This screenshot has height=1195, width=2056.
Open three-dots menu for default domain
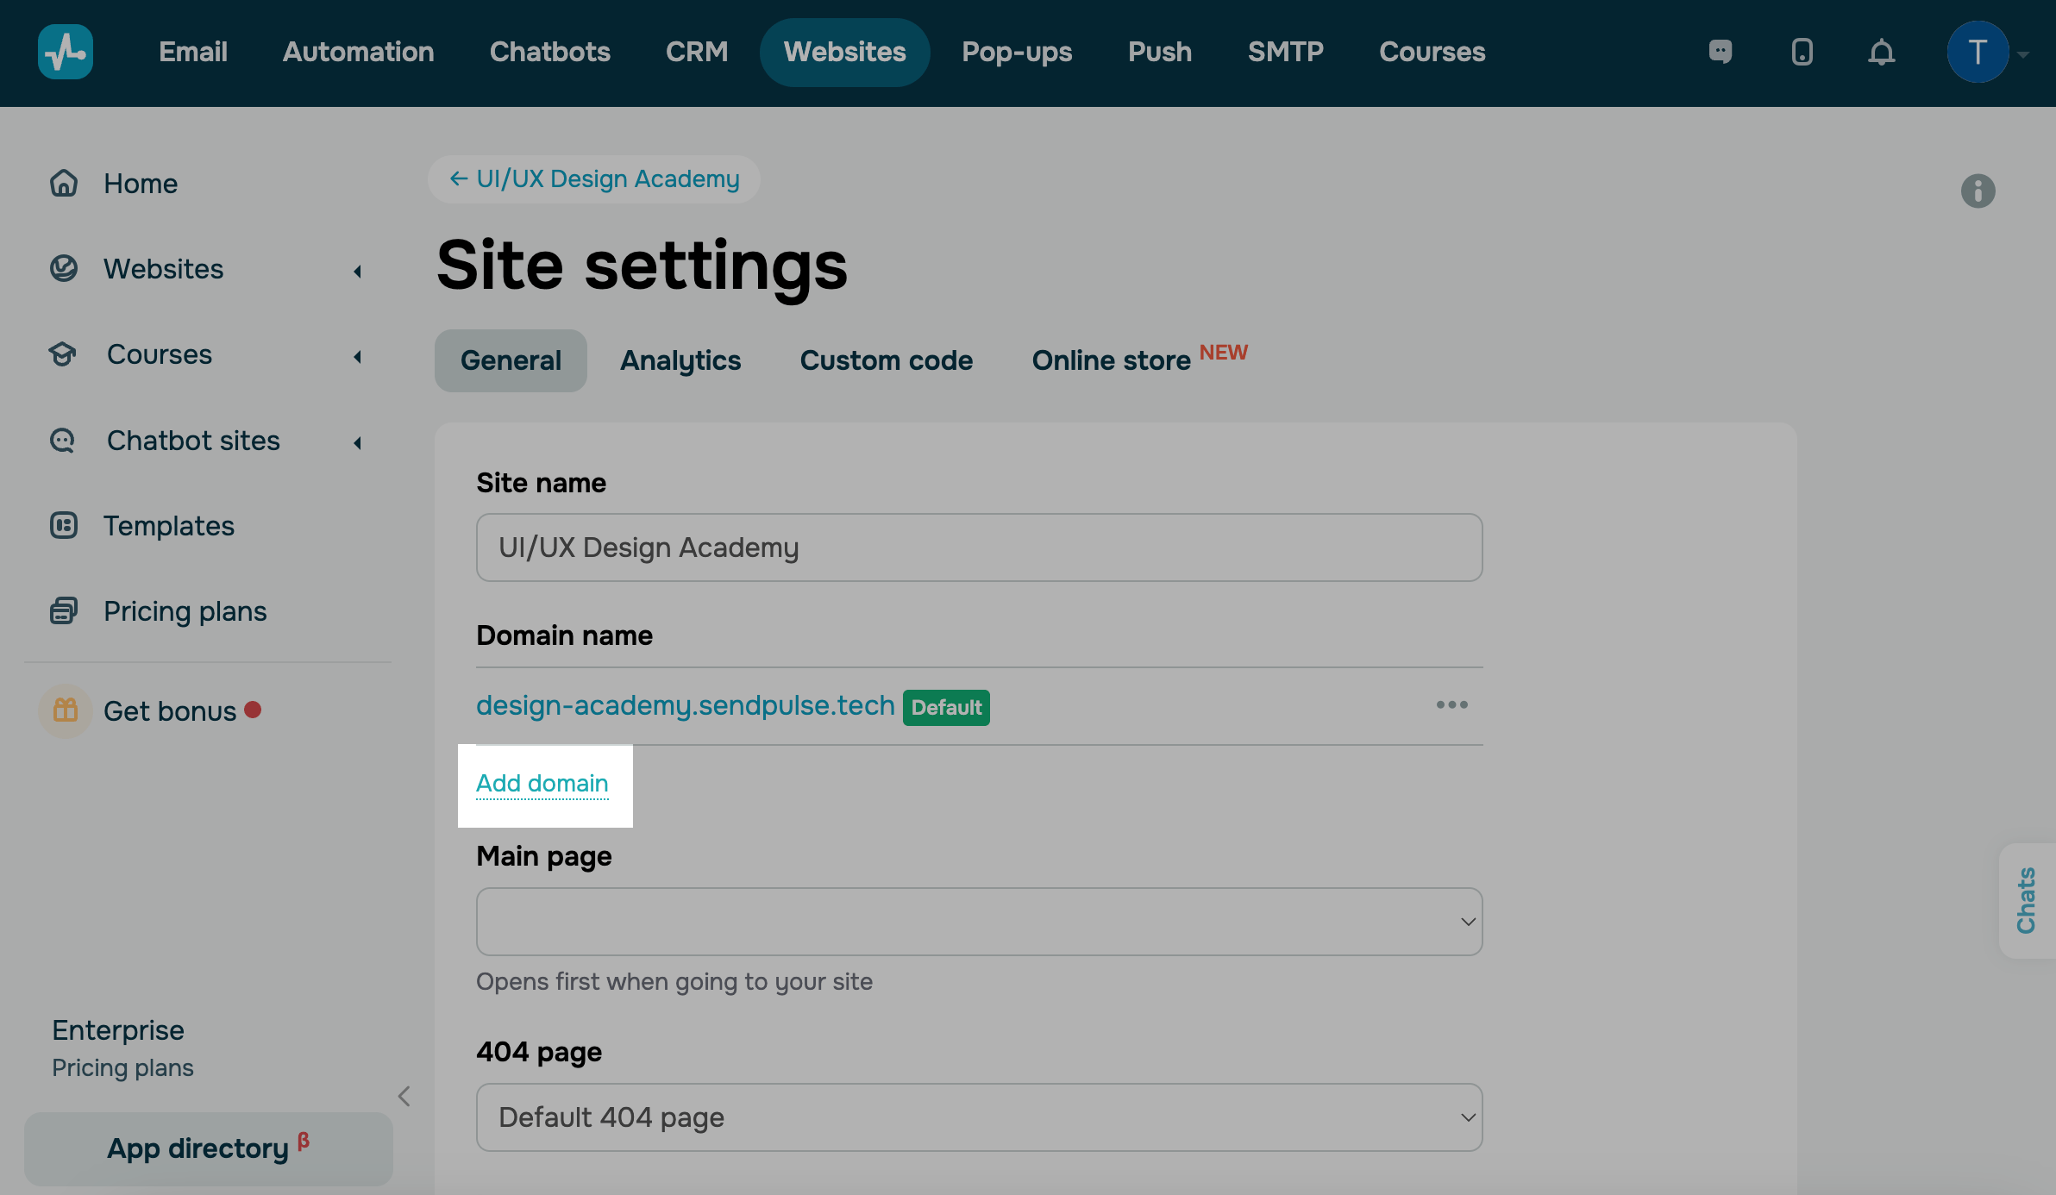(1451, 705)
